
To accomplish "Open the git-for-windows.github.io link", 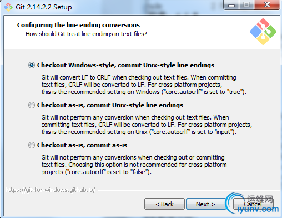I will pyautogui.click(x=50, y=190).
